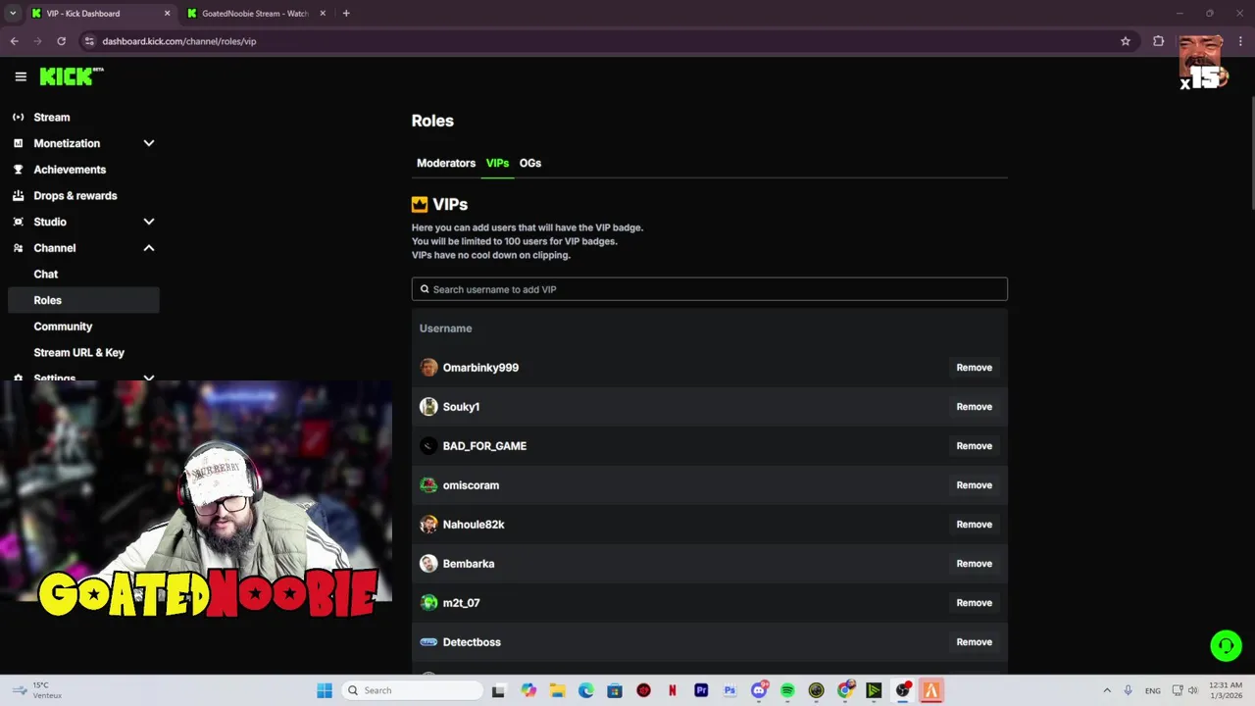
Task: Open File Explorer from the taskbar
Action: (x=557, y=690)
